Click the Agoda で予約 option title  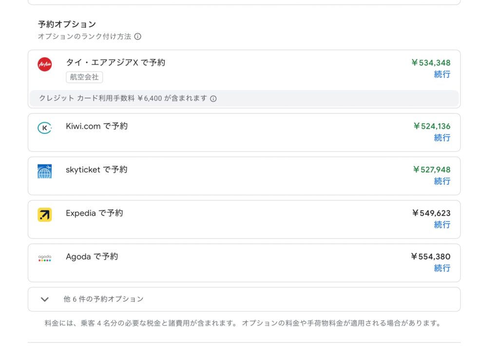pos(92,256)
